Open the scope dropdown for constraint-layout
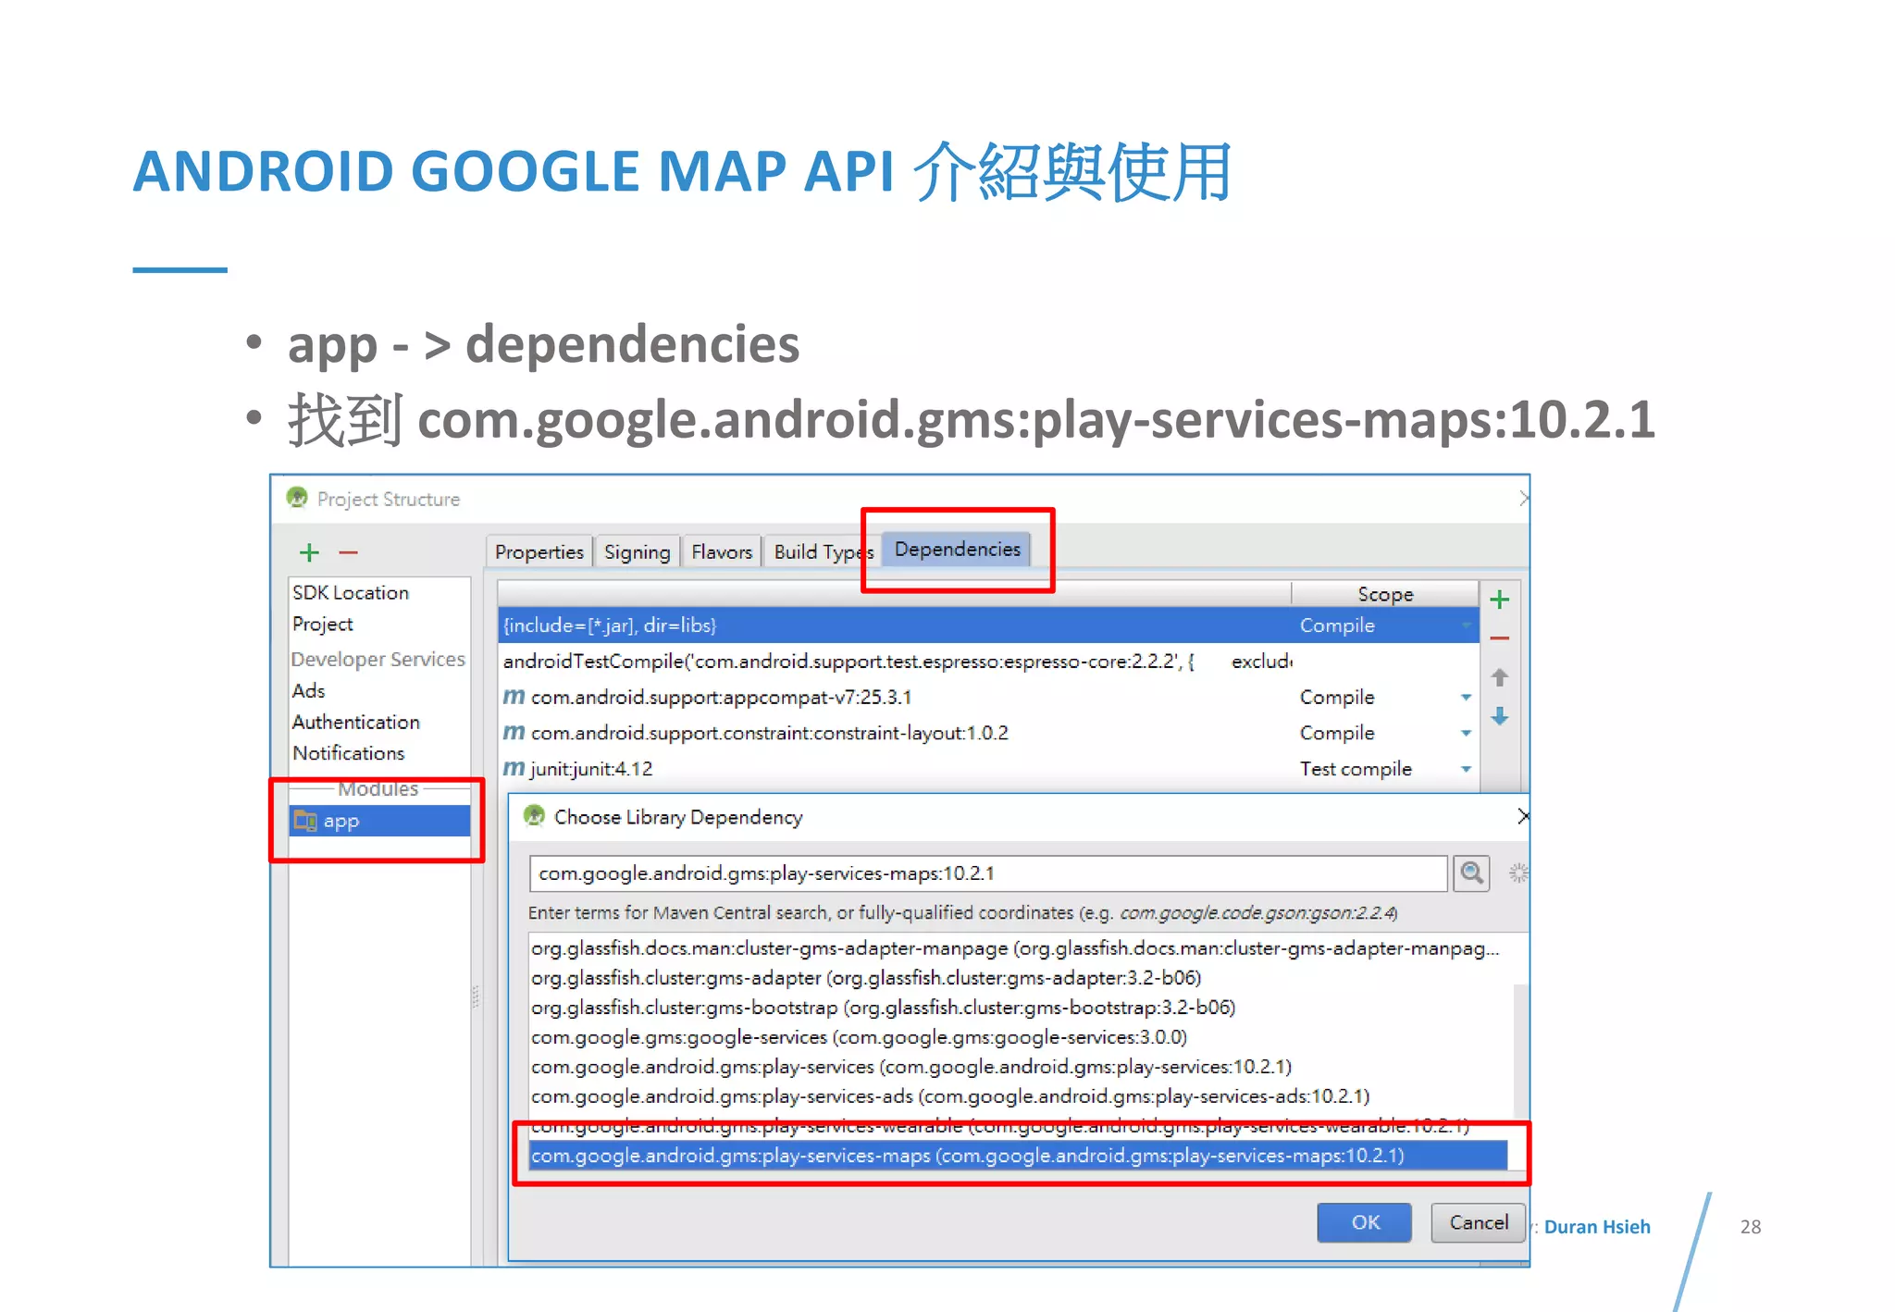1895x1312 pixels. [1466, 734]
